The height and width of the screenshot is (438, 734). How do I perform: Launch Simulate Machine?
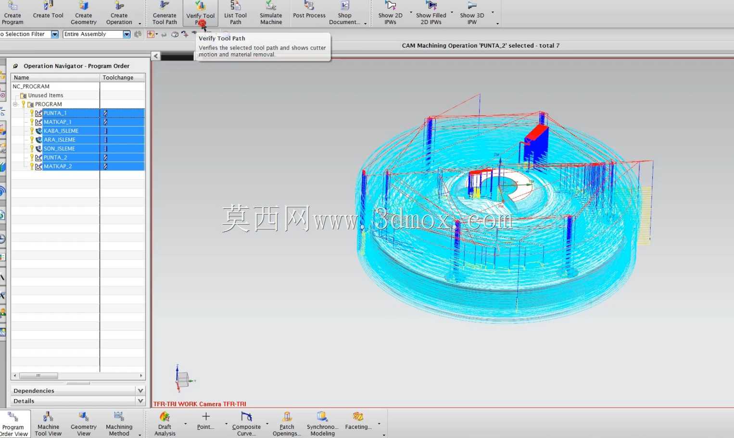[271, 13]
